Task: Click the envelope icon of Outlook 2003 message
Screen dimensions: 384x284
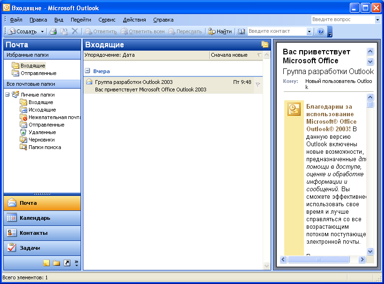Action: tap(89, 82)
